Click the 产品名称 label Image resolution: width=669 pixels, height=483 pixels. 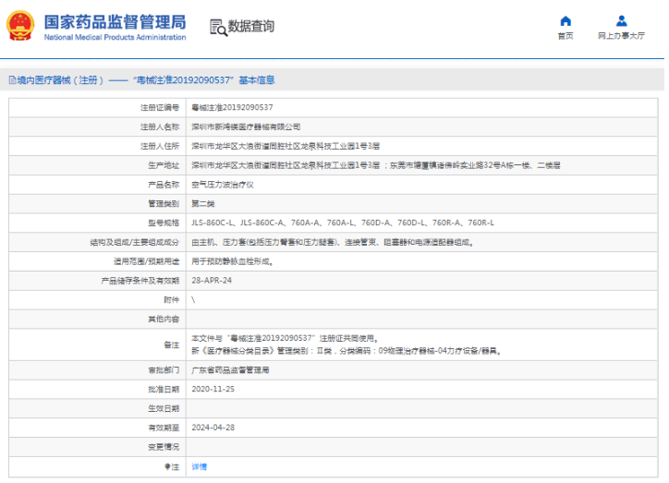point(164,185)
